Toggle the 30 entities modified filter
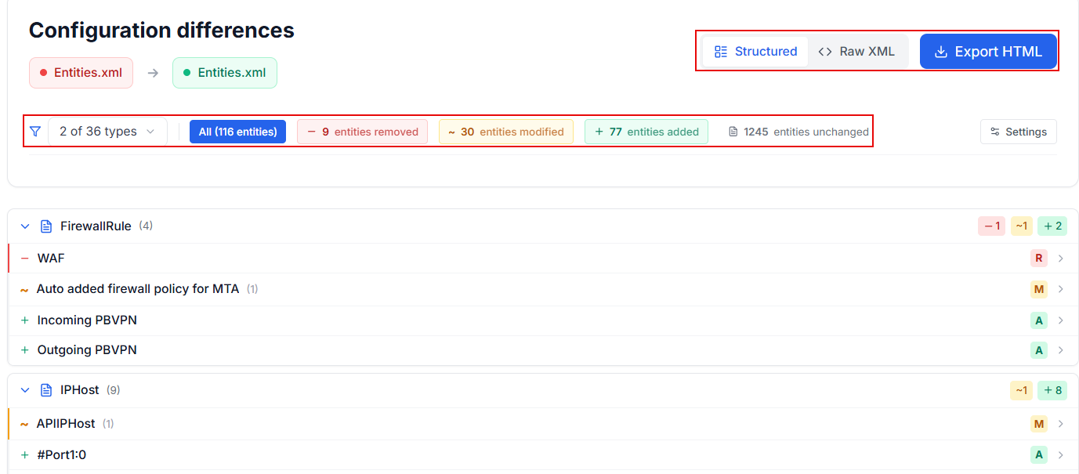 click(505, 132)
